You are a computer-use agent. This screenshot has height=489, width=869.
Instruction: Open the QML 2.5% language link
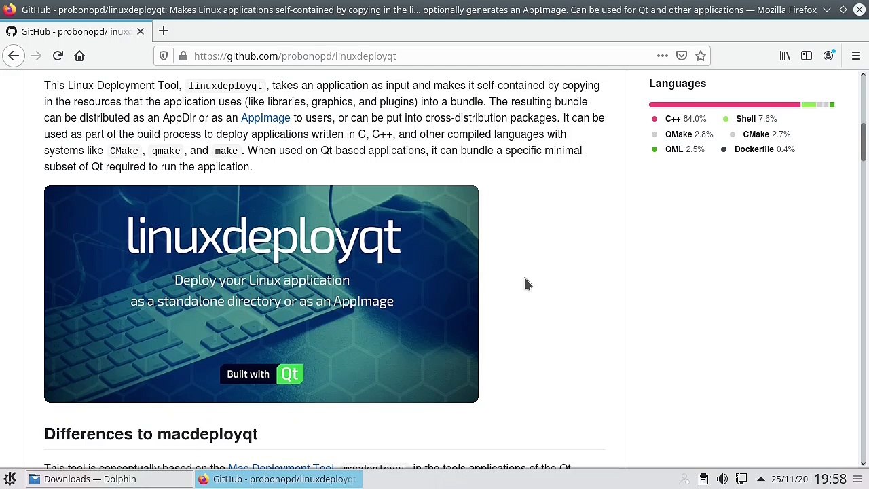coord(678,149)
